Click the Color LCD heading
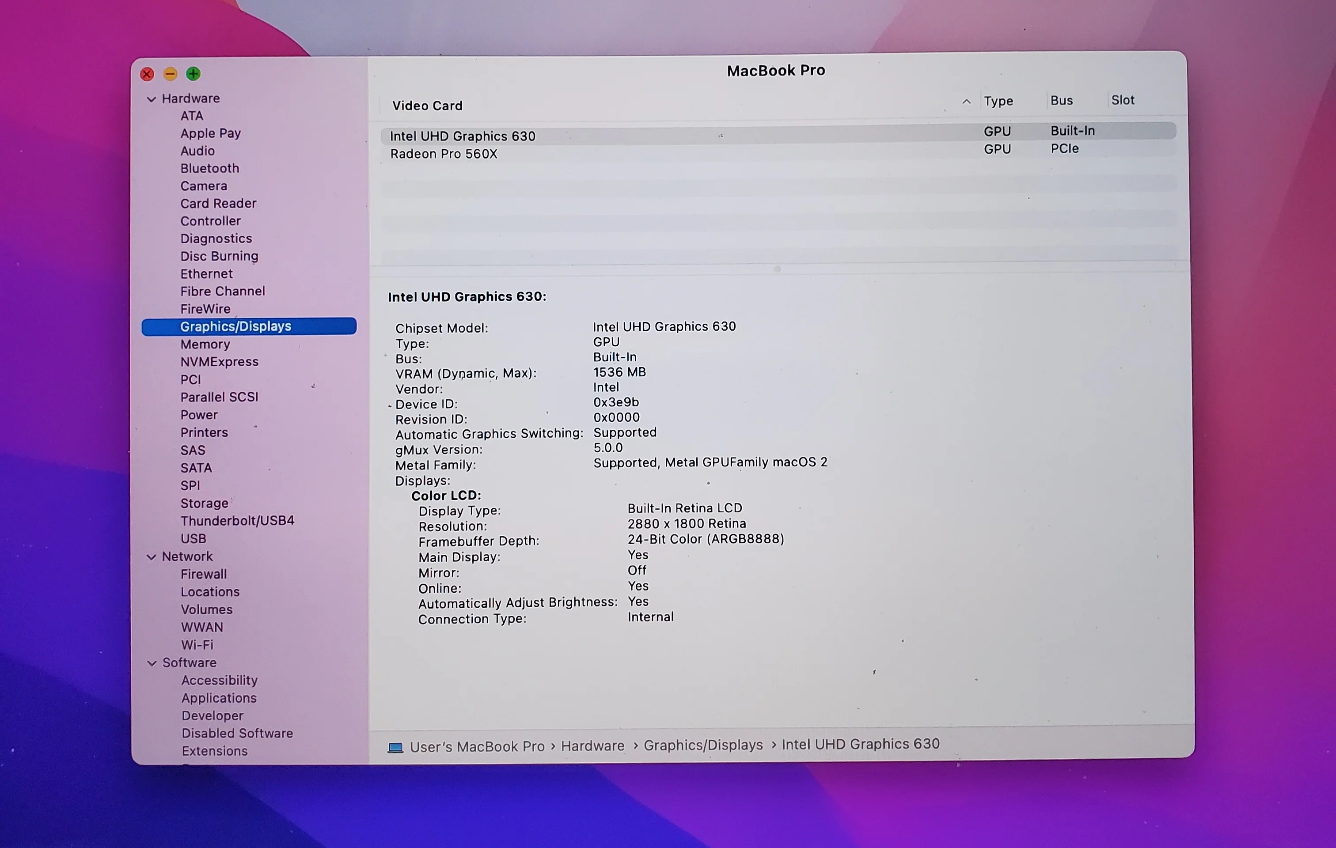Viewport: 1336px width, 848px height. click(446, 496)
